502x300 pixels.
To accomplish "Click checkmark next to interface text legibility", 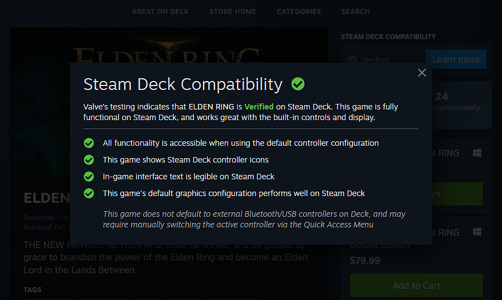I will [x=88, y=177].
